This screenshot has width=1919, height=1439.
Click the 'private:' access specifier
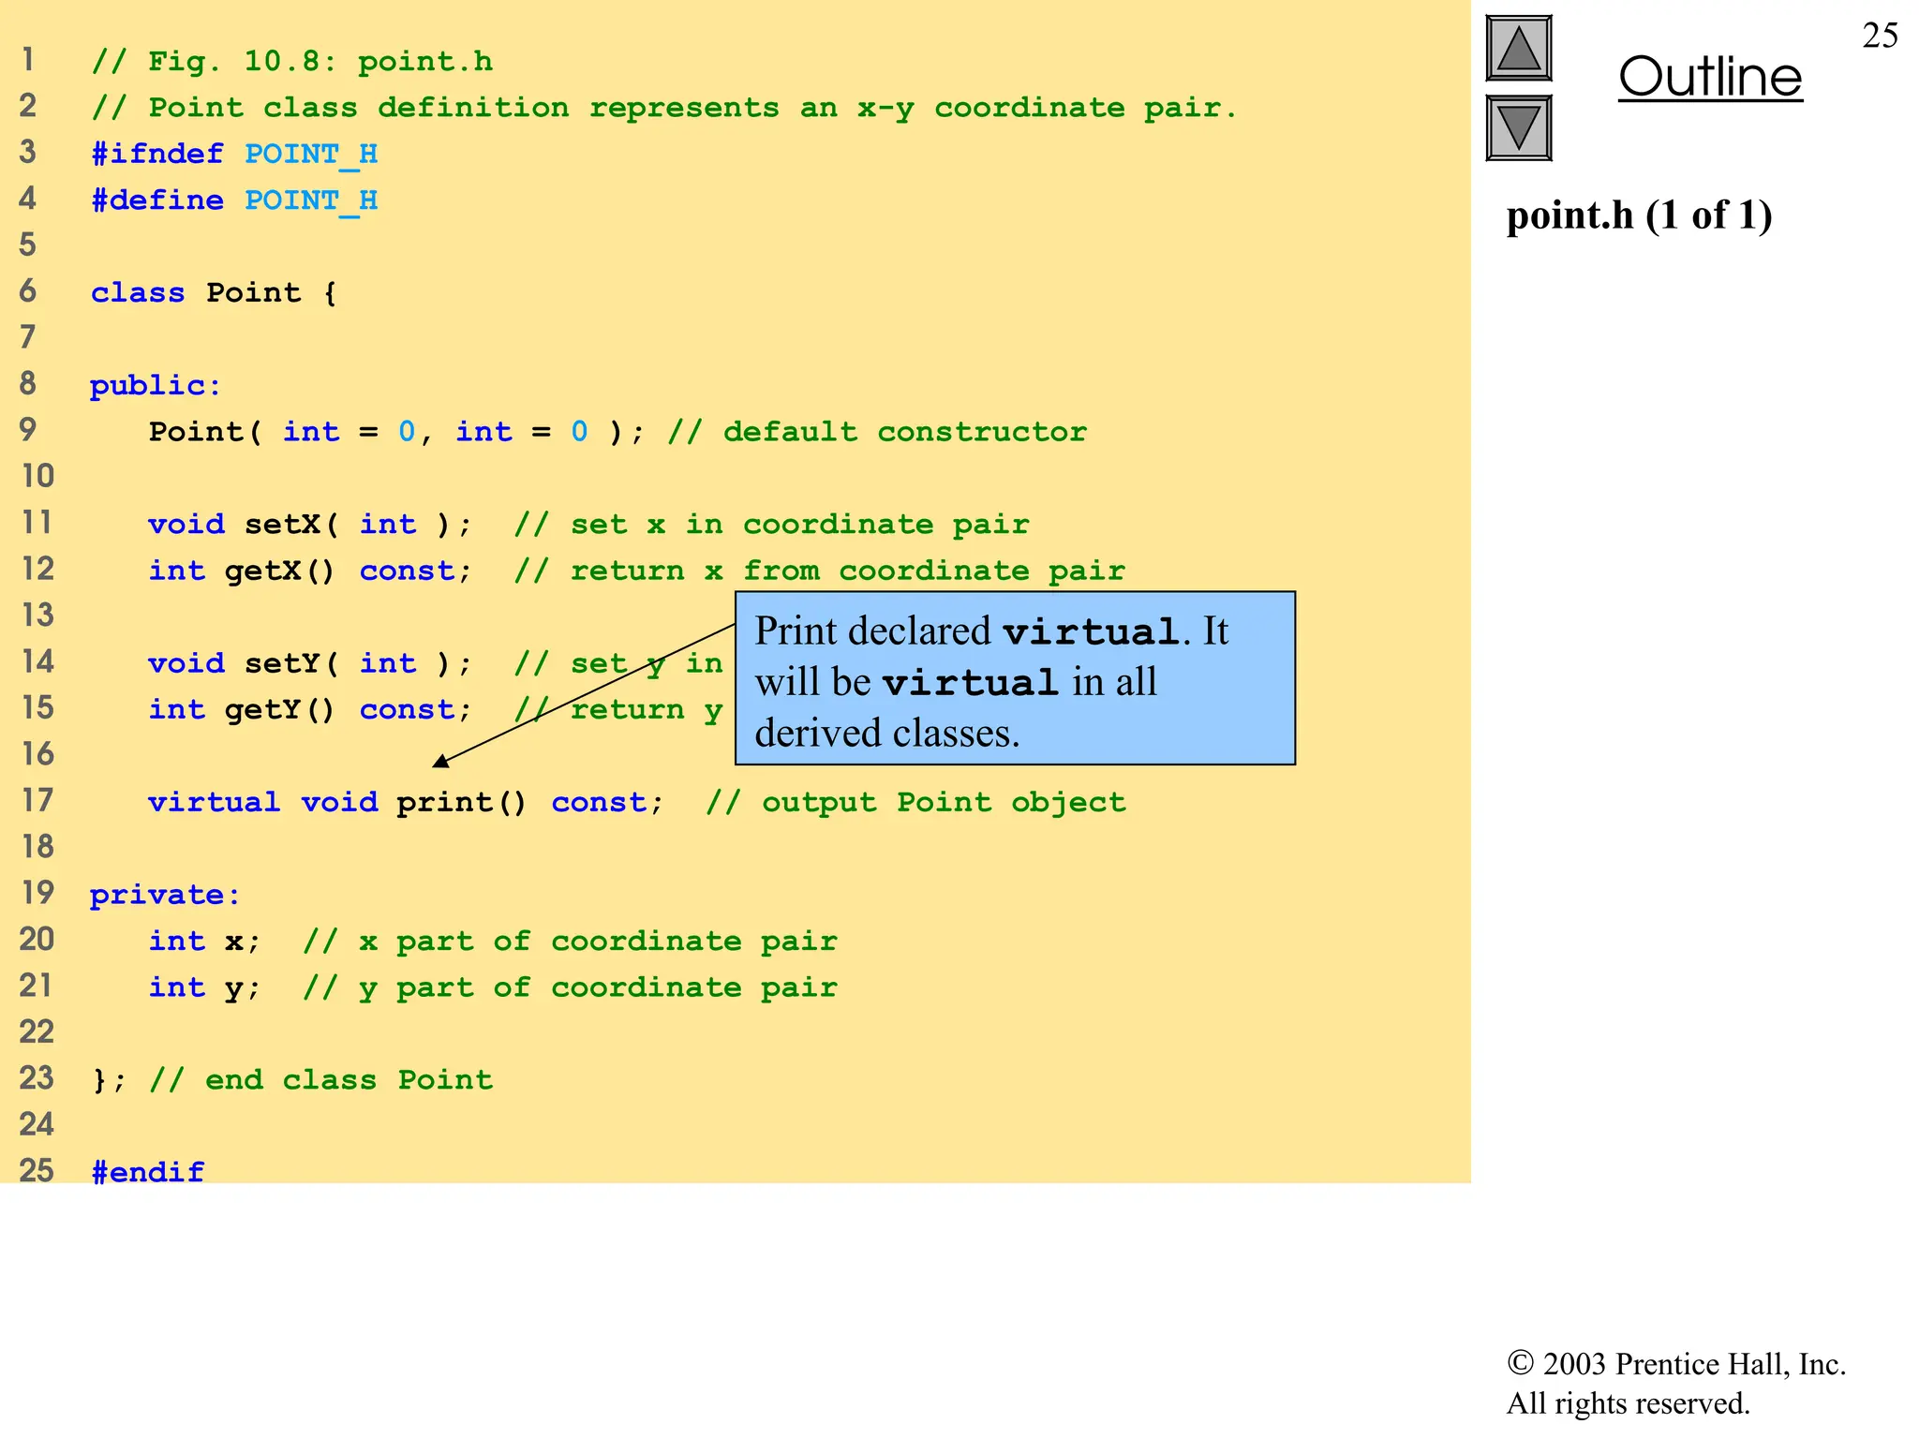pos(165,895)
